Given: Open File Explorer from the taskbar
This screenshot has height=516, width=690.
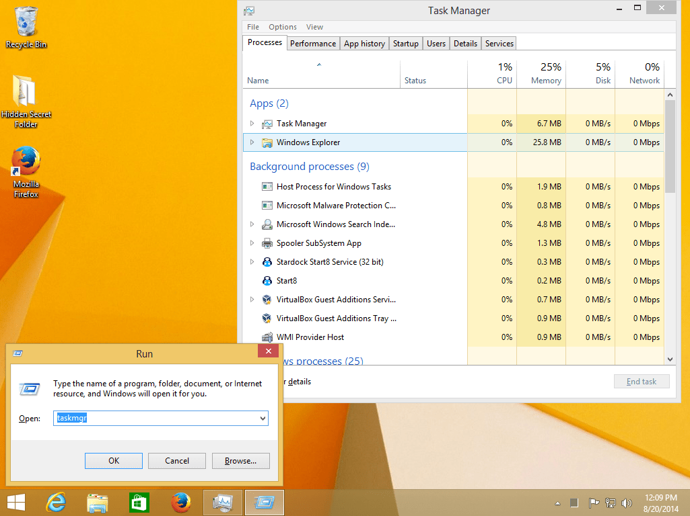Looking at the screenshot, I should [x=97, y=503].
